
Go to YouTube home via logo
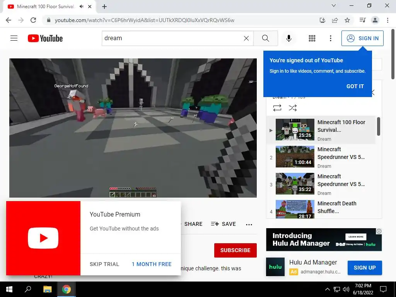(x=45, y=38)
